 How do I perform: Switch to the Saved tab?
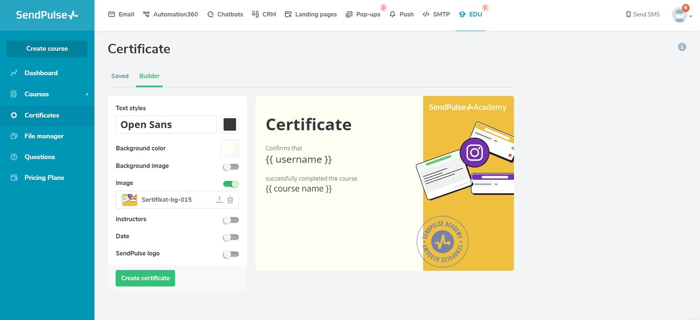click(120, 76)
